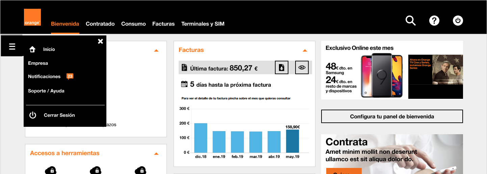Viewport: 487px width, 174px height.
Task: Collapse the Accesos a herramientas panel
Action: pos(156,154)
